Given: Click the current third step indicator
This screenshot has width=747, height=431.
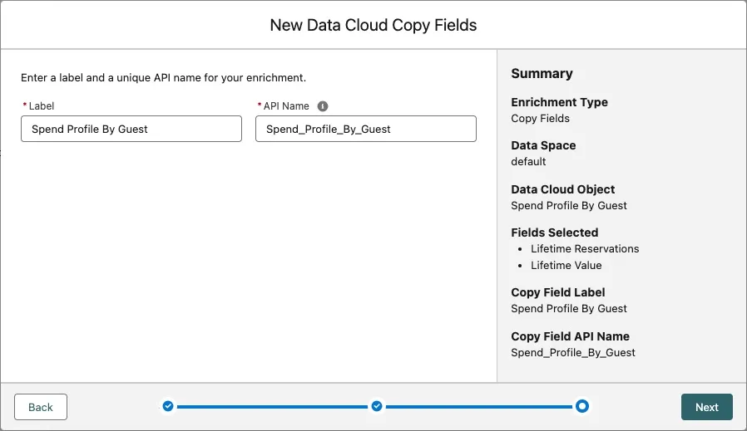Looking at the screenshot, I should coord(582,406).
